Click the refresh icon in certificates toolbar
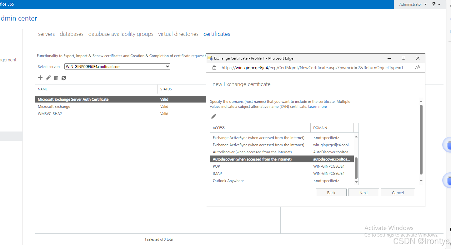Image resolution: width=451 pixels, height=249 pixels. coord(64,78)
